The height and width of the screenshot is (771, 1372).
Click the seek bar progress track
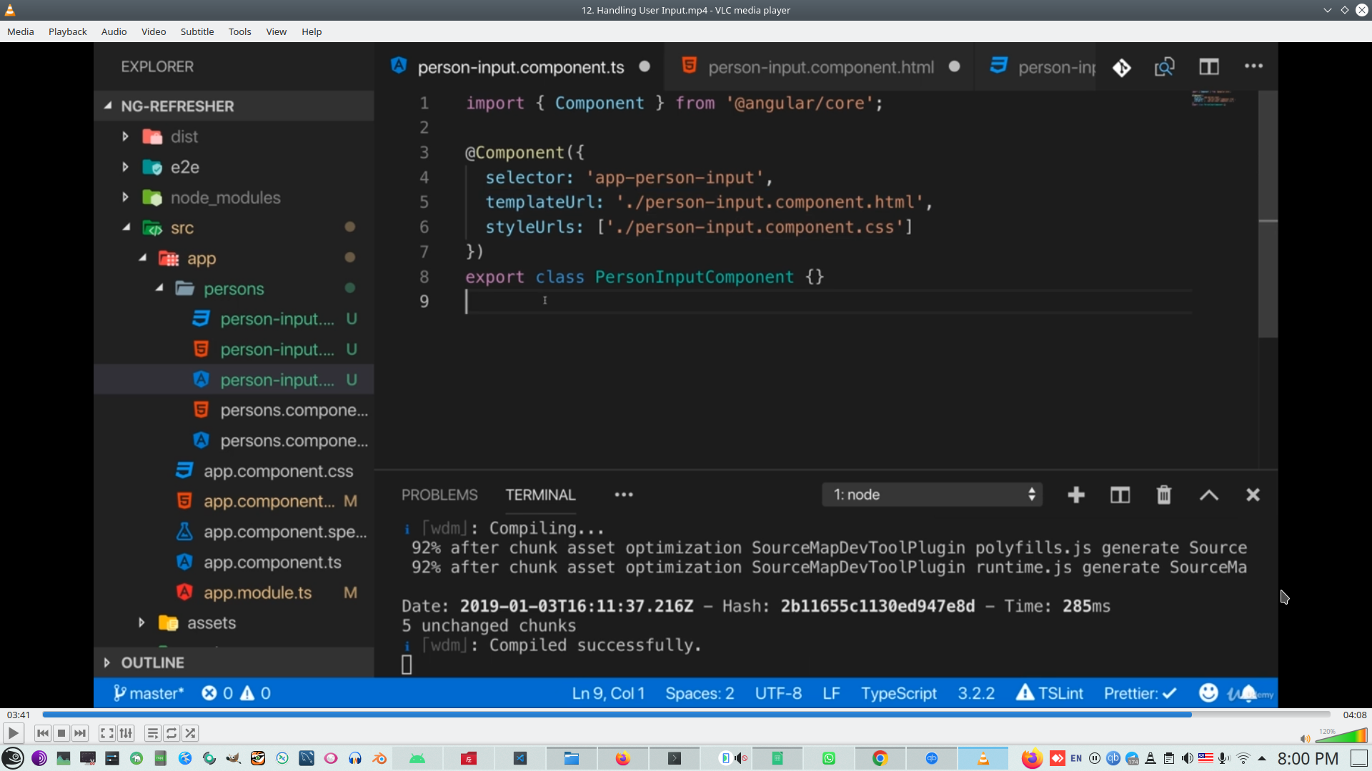click(686, 715)
